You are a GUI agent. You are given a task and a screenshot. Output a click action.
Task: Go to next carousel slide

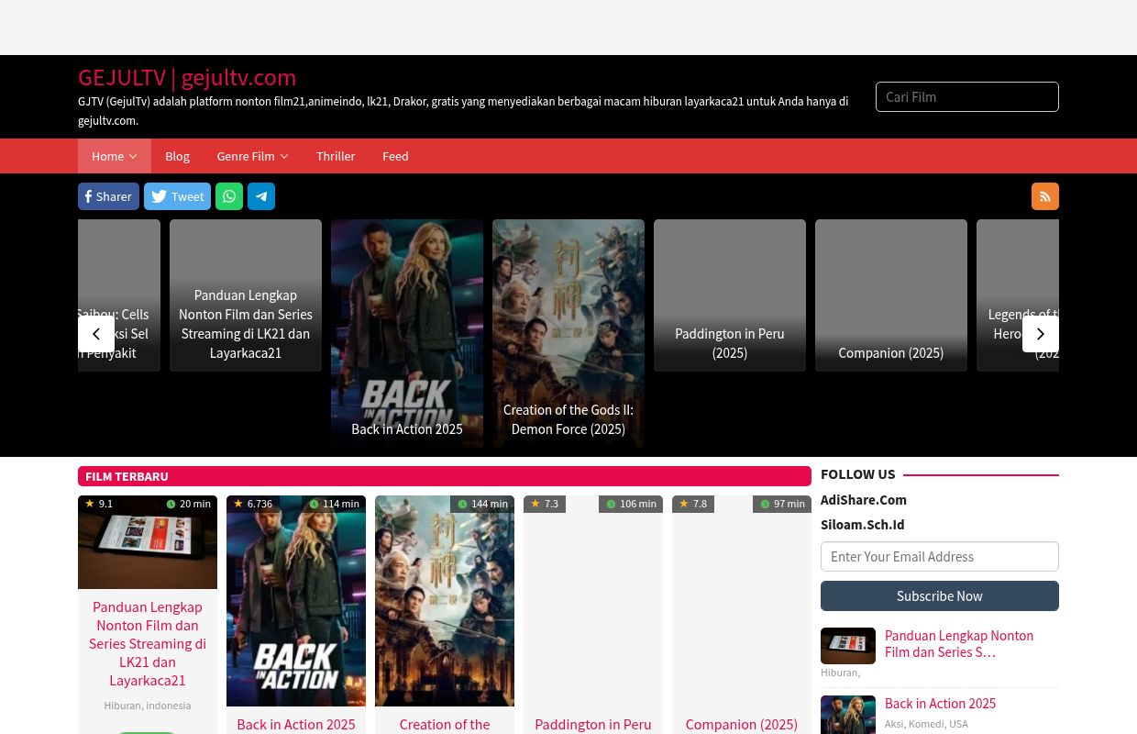tap(1041, 334)
